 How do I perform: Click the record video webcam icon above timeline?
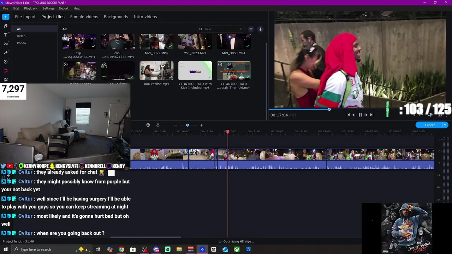[148, 125]
